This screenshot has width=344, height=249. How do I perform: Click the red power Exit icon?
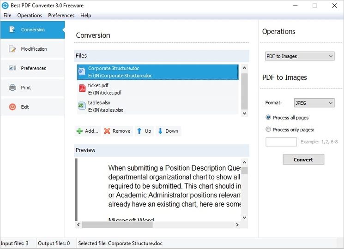pos(12,107)
